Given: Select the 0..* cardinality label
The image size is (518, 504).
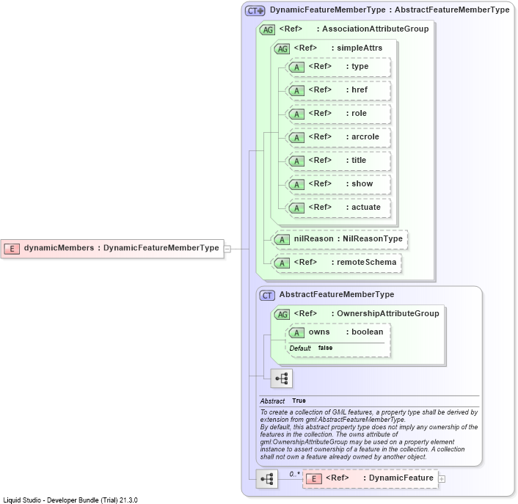Looking at the screenshot, I should 294,474.
